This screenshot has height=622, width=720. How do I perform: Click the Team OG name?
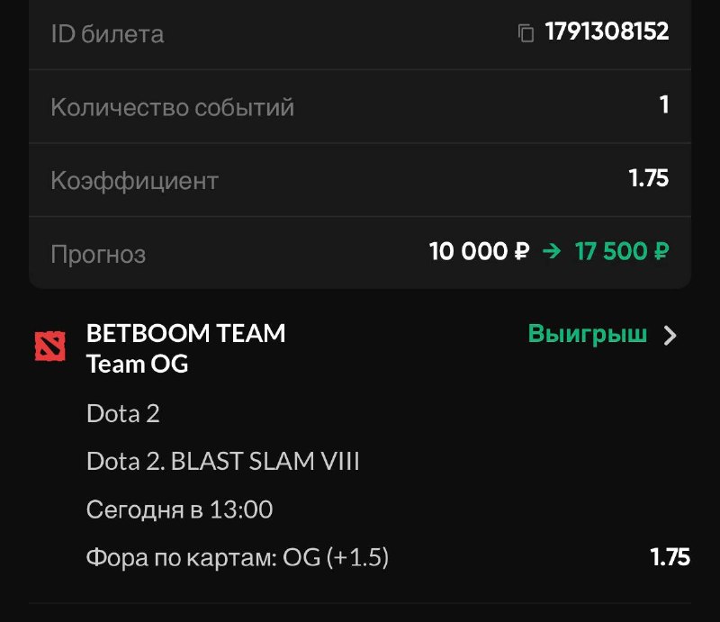pos(138,364)
